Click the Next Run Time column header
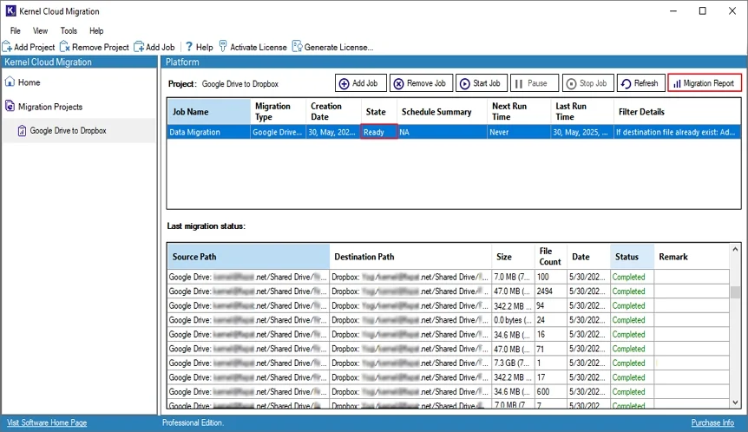This screenshot has height=432, width=748. click(519, 112)
